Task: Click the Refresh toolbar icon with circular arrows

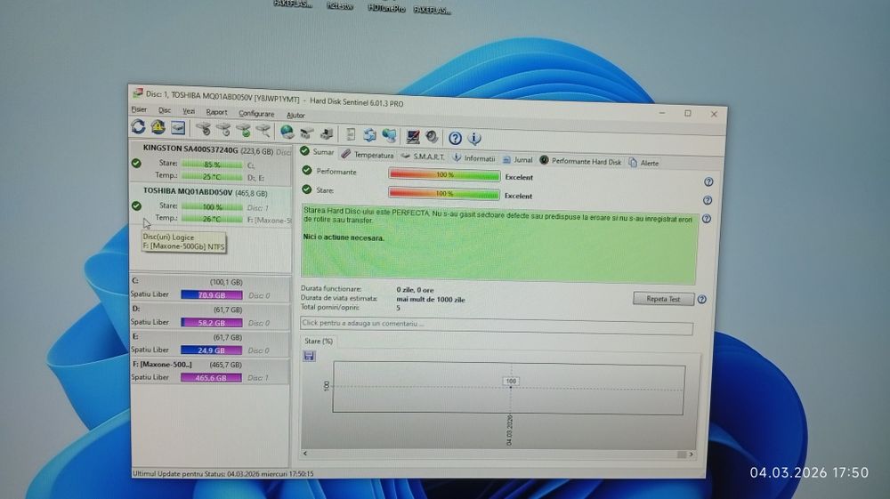Action: pyautogui.click(x=138, y=126)
